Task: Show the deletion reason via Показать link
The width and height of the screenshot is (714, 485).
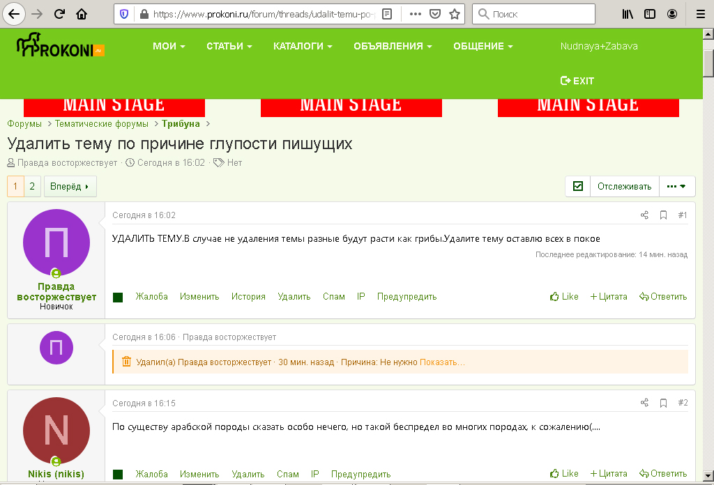Action: click(440, 362)
